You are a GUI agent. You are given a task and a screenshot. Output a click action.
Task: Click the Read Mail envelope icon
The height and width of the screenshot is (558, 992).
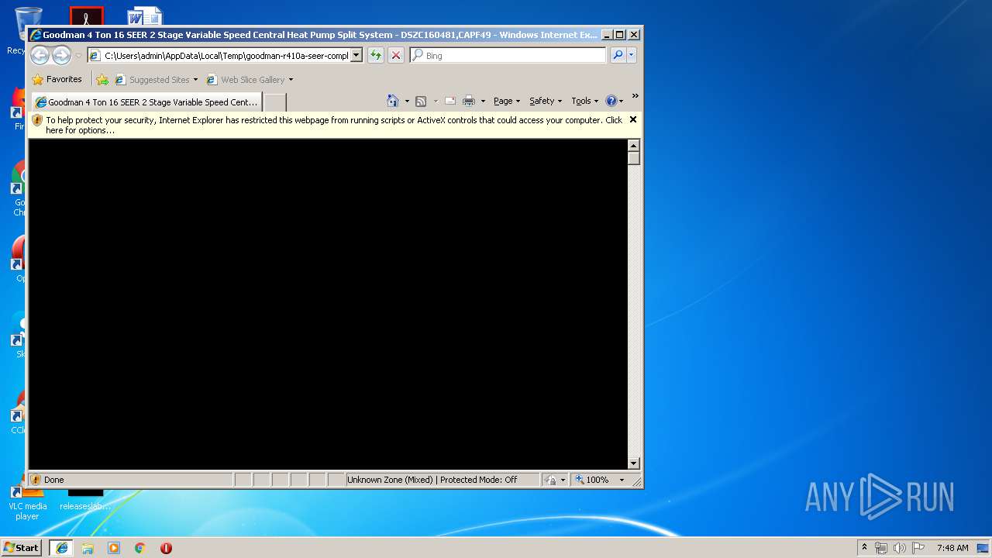[x=449, y=101]
